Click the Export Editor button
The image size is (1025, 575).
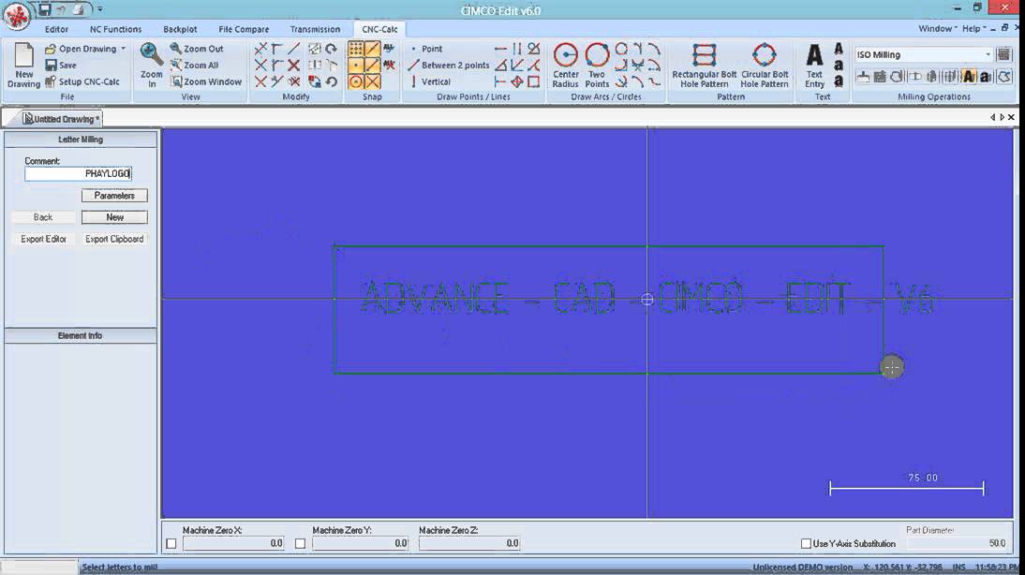43,239
